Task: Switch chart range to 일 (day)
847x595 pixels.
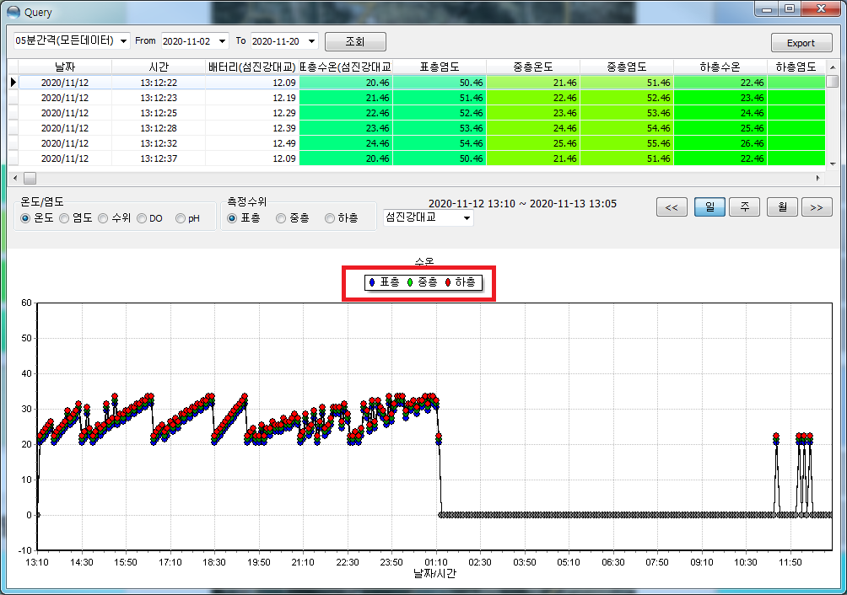Action: tap(709, 207)
